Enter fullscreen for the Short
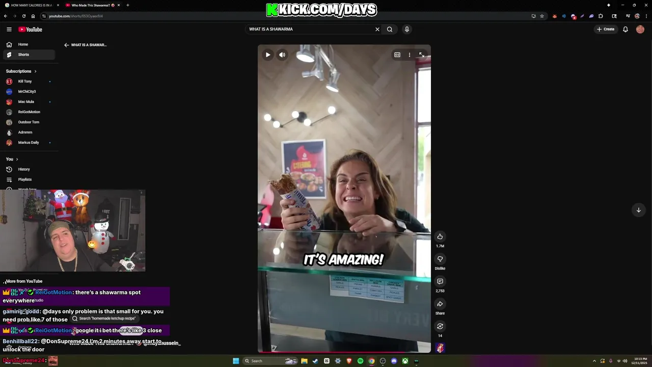This screenshot has height=367, width=652. point(422,55)
